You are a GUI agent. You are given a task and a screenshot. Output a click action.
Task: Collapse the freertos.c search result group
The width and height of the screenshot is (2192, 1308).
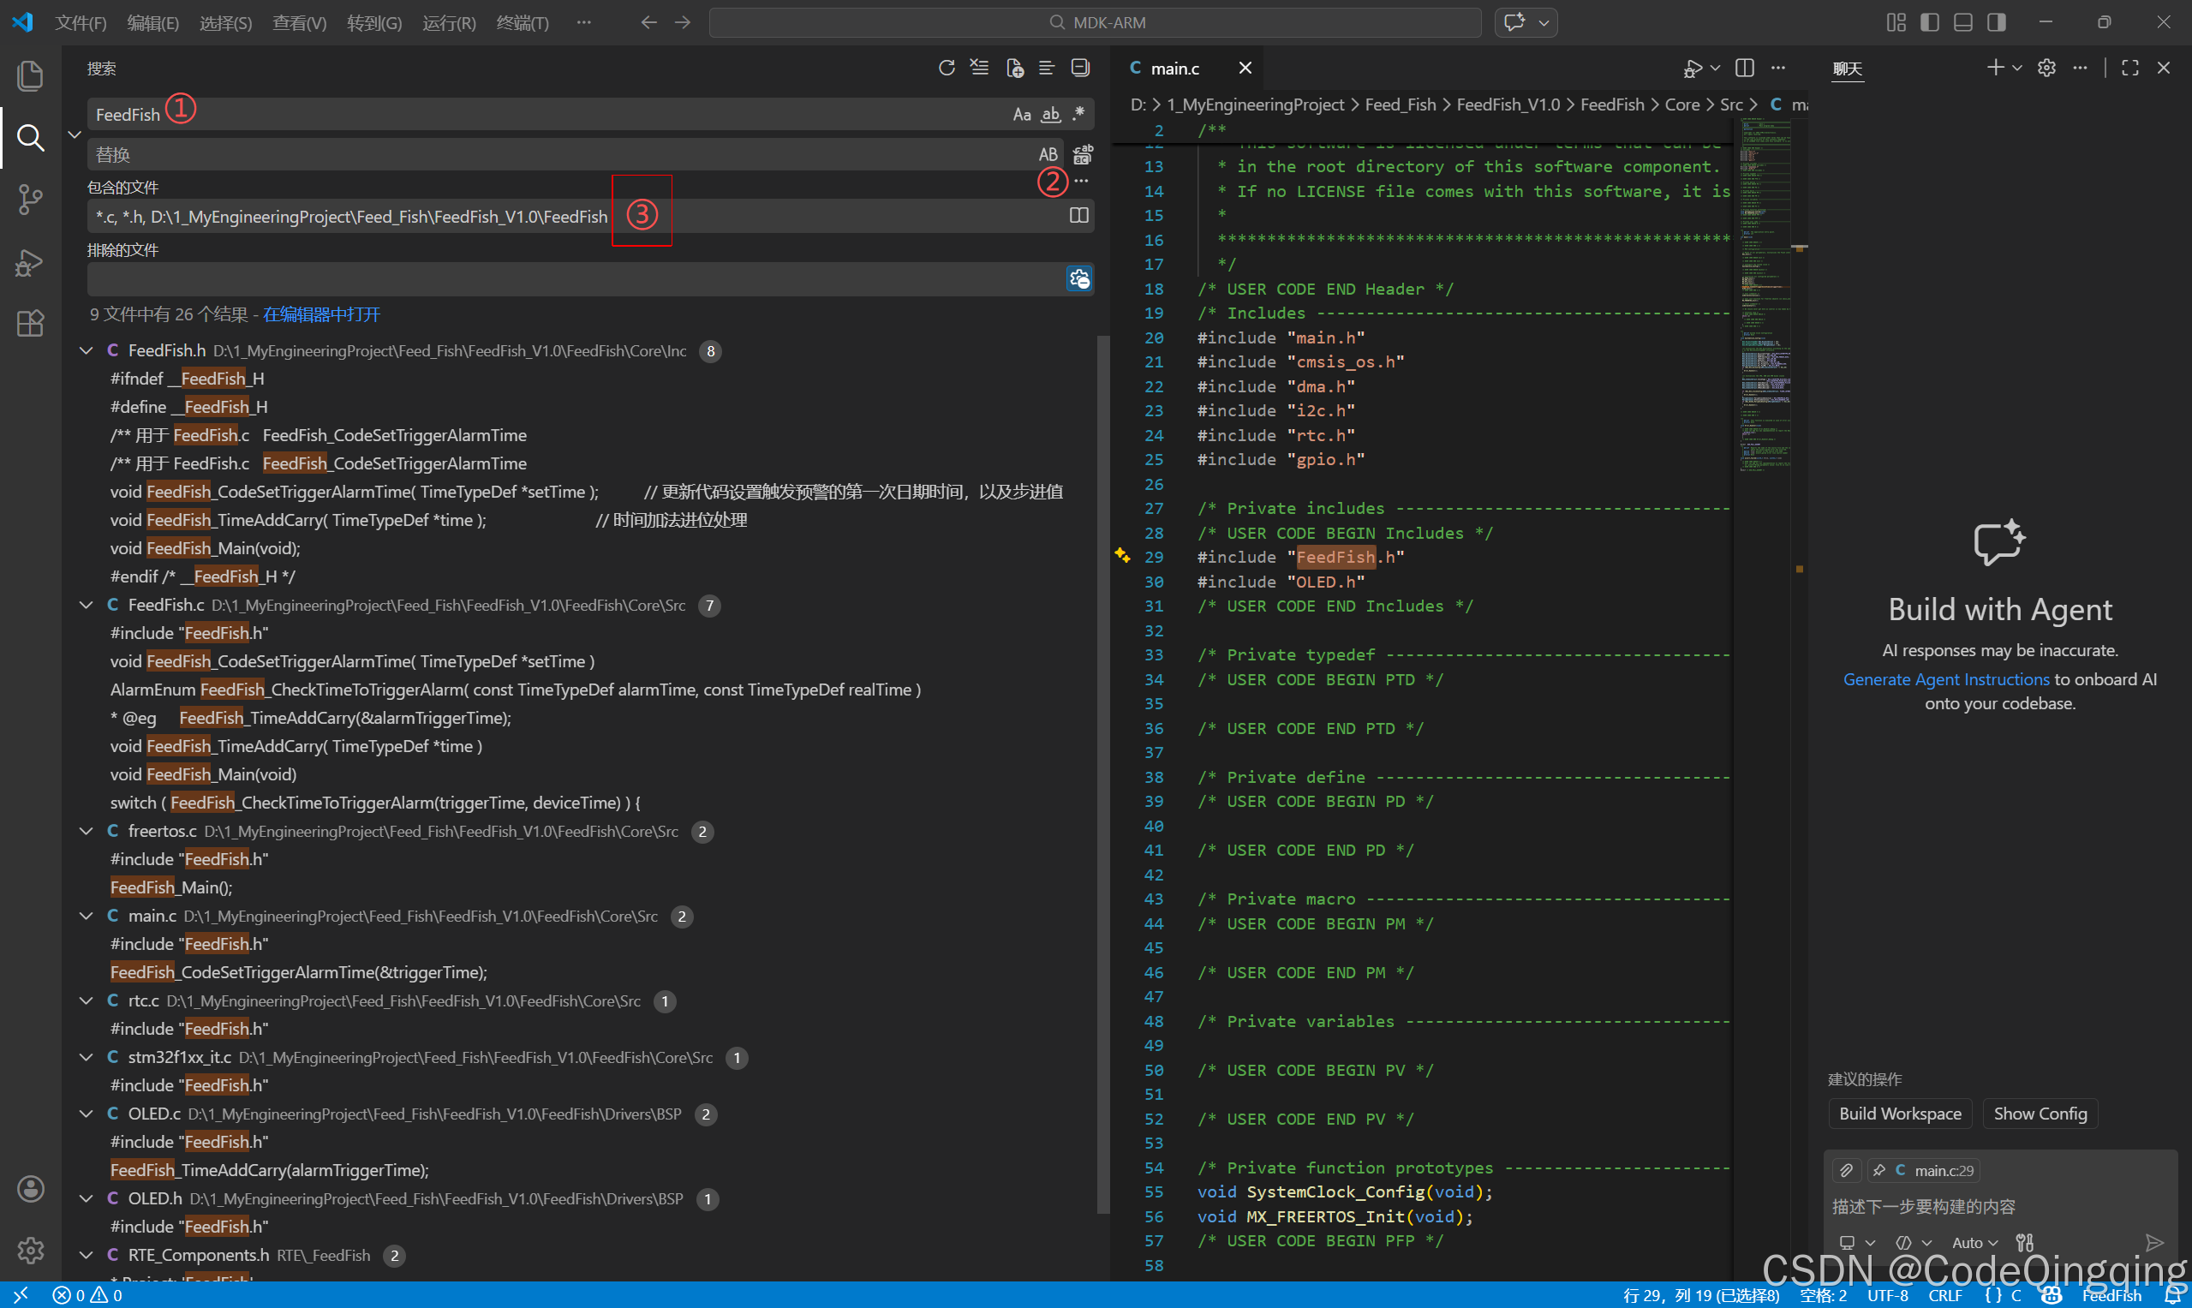87,831
